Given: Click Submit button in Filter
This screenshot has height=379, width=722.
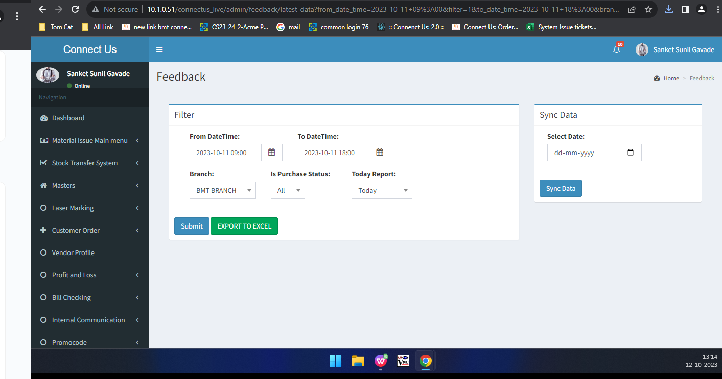Looking at the screenshot, I should 192,226.
